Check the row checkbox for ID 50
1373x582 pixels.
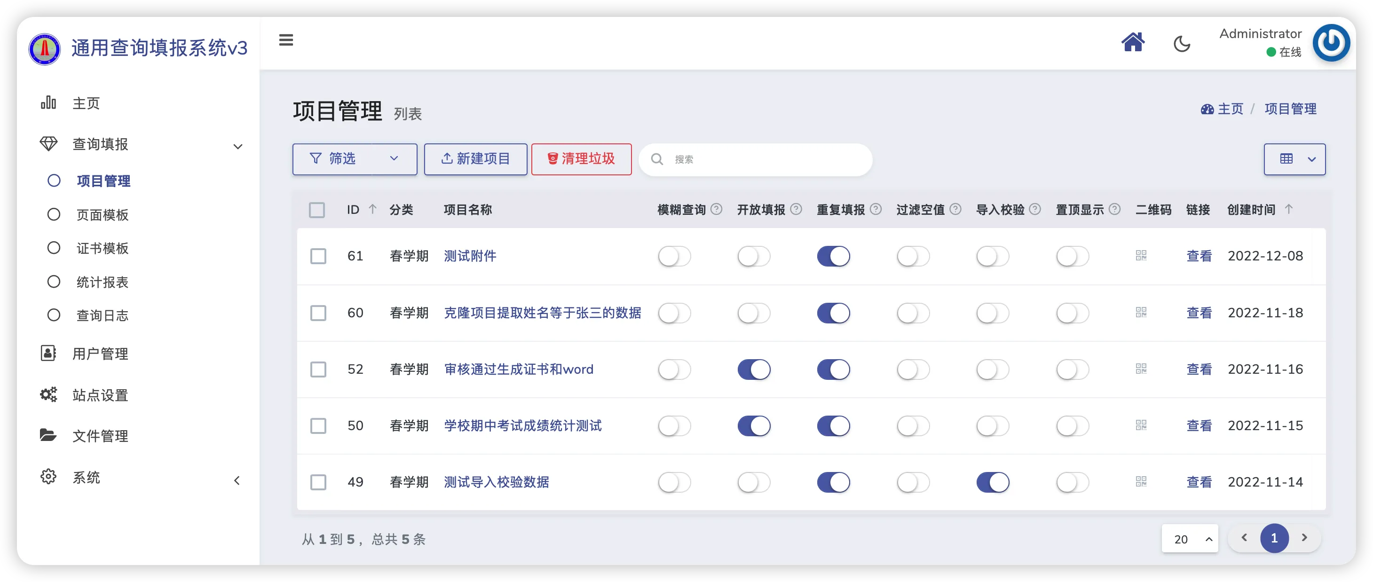pyautogui.click(x=318, y=426)
